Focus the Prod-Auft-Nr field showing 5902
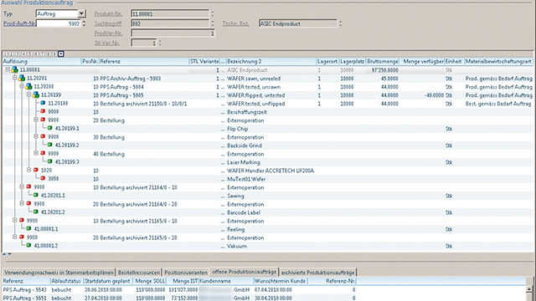536x301 pixels. pyautogui.click(x=59, y=23)
